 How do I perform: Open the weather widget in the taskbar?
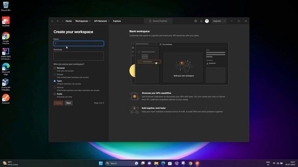coord(10,163)
